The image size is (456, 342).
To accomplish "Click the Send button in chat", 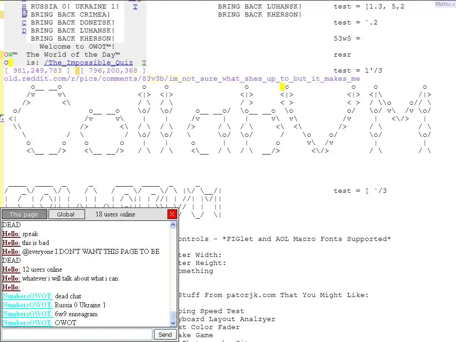I will 165,334.
